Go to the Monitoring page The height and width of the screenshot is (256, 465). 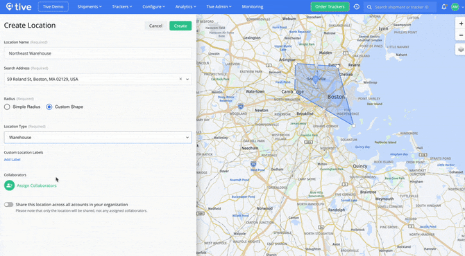[253, 6]
